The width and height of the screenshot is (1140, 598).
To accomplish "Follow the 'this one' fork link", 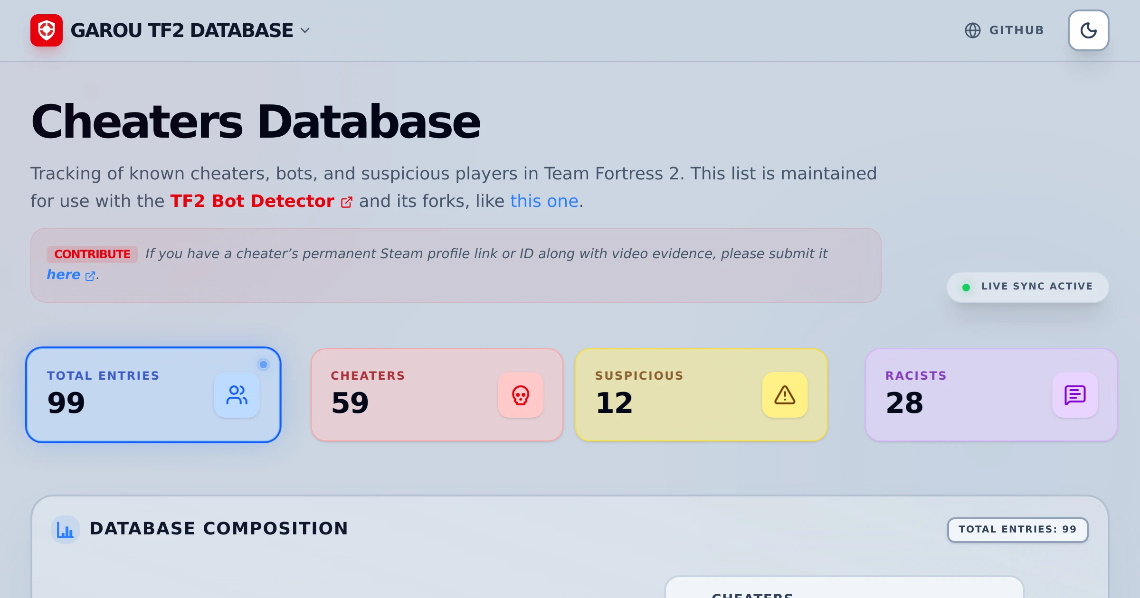I will (x=544, y=201).
